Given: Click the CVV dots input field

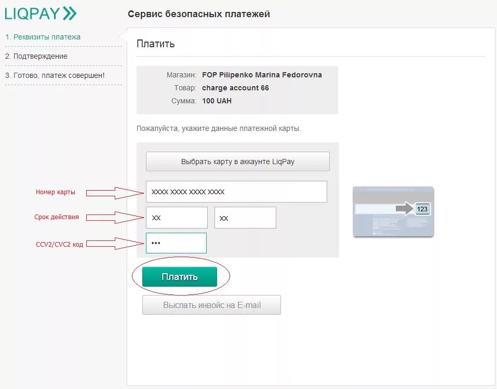Looking at the screenshot, I should 177,243.
